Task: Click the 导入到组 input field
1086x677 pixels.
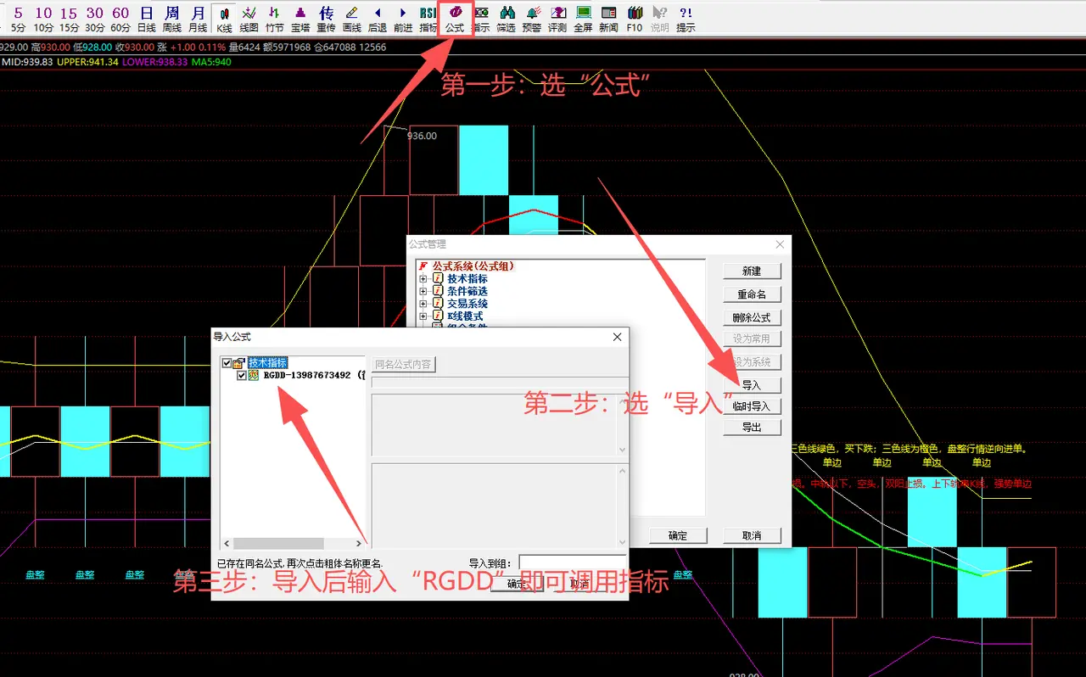Action: point(571,562)
